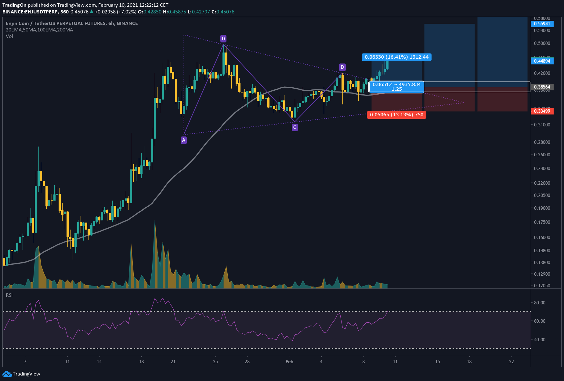Viewport: 564px width, 381px height.
Task: Click the RSI pane label
Action: 9,295
